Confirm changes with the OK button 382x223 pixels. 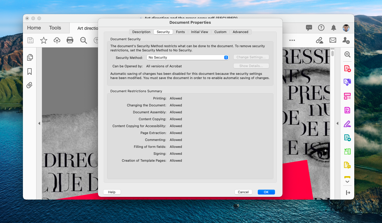click(266, 192)
